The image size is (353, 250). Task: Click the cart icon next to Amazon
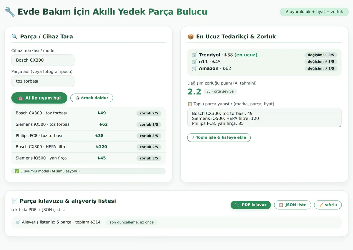(x=194, y=68)
